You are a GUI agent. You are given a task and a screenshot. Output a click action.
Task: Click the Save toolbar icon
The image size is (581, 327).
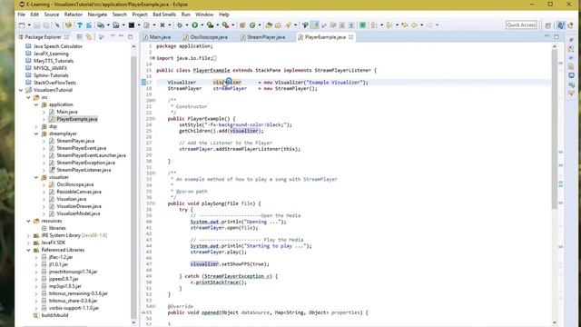pos(36,25)
